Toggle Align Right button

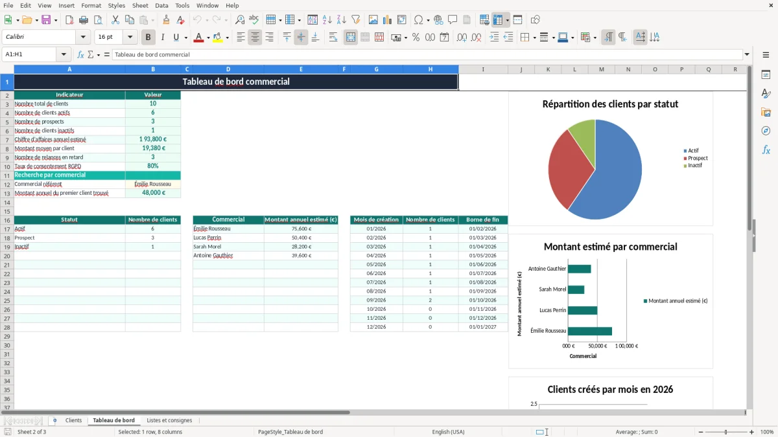269,38
